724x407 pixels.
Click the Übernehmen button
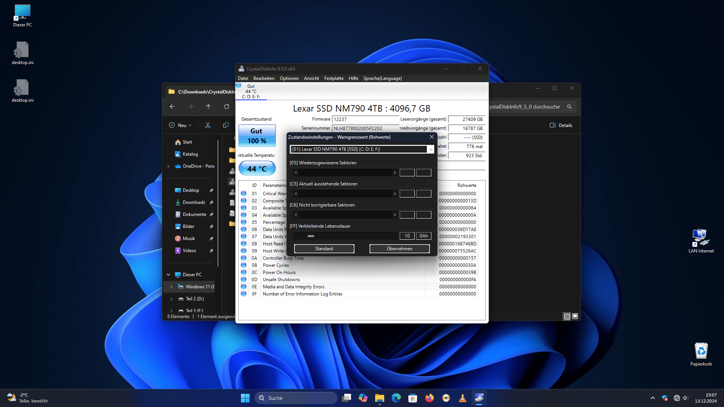click(x=399, y=249)
